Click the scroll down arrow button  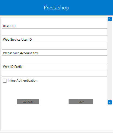pos(110,102)
